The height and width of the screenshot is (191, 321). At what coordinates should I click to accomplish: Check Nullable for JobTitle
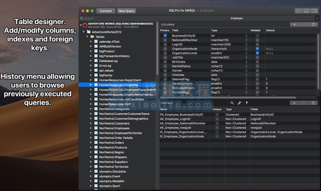pos(257,57)
